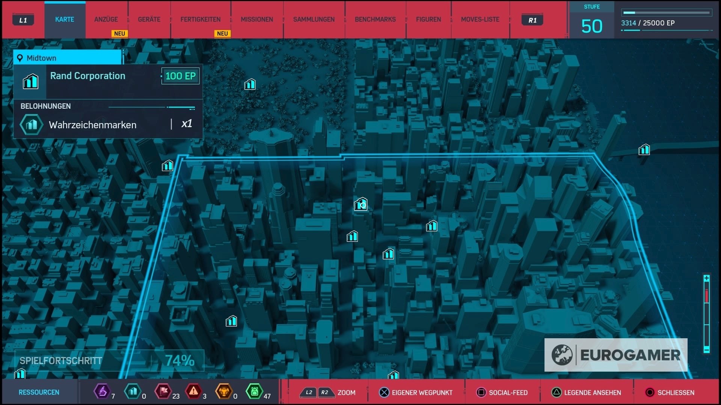Click the Rand Corporation title text
The height and width of the screenshot is (405, 721).
tap(88, 76)
